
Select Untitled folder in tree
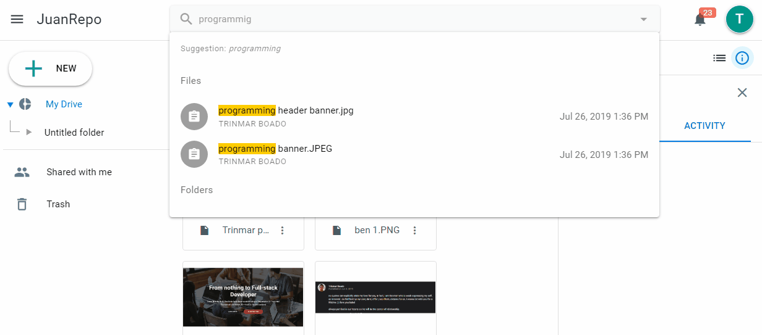(74, 133)
